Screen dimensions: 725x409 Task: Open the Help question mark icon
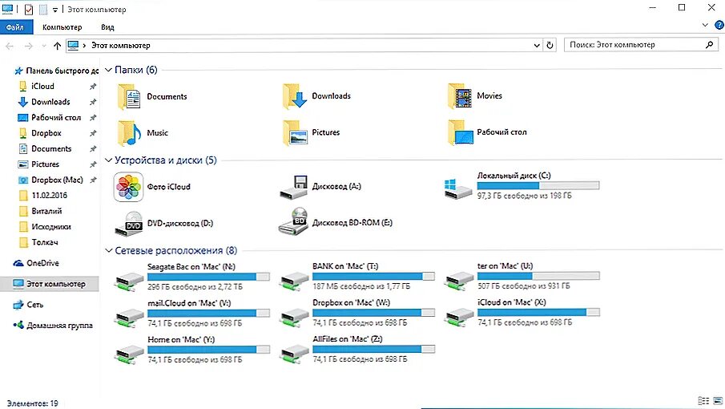(719, 25)
